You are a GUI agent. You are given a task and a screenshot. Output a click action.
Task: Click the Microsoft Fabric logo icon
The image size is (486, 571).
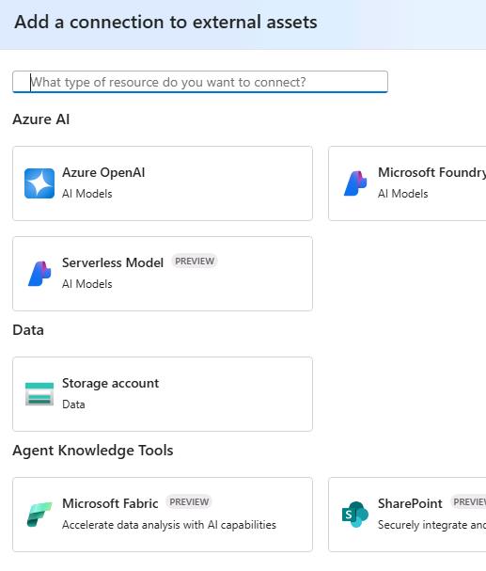tap(39, 515)
